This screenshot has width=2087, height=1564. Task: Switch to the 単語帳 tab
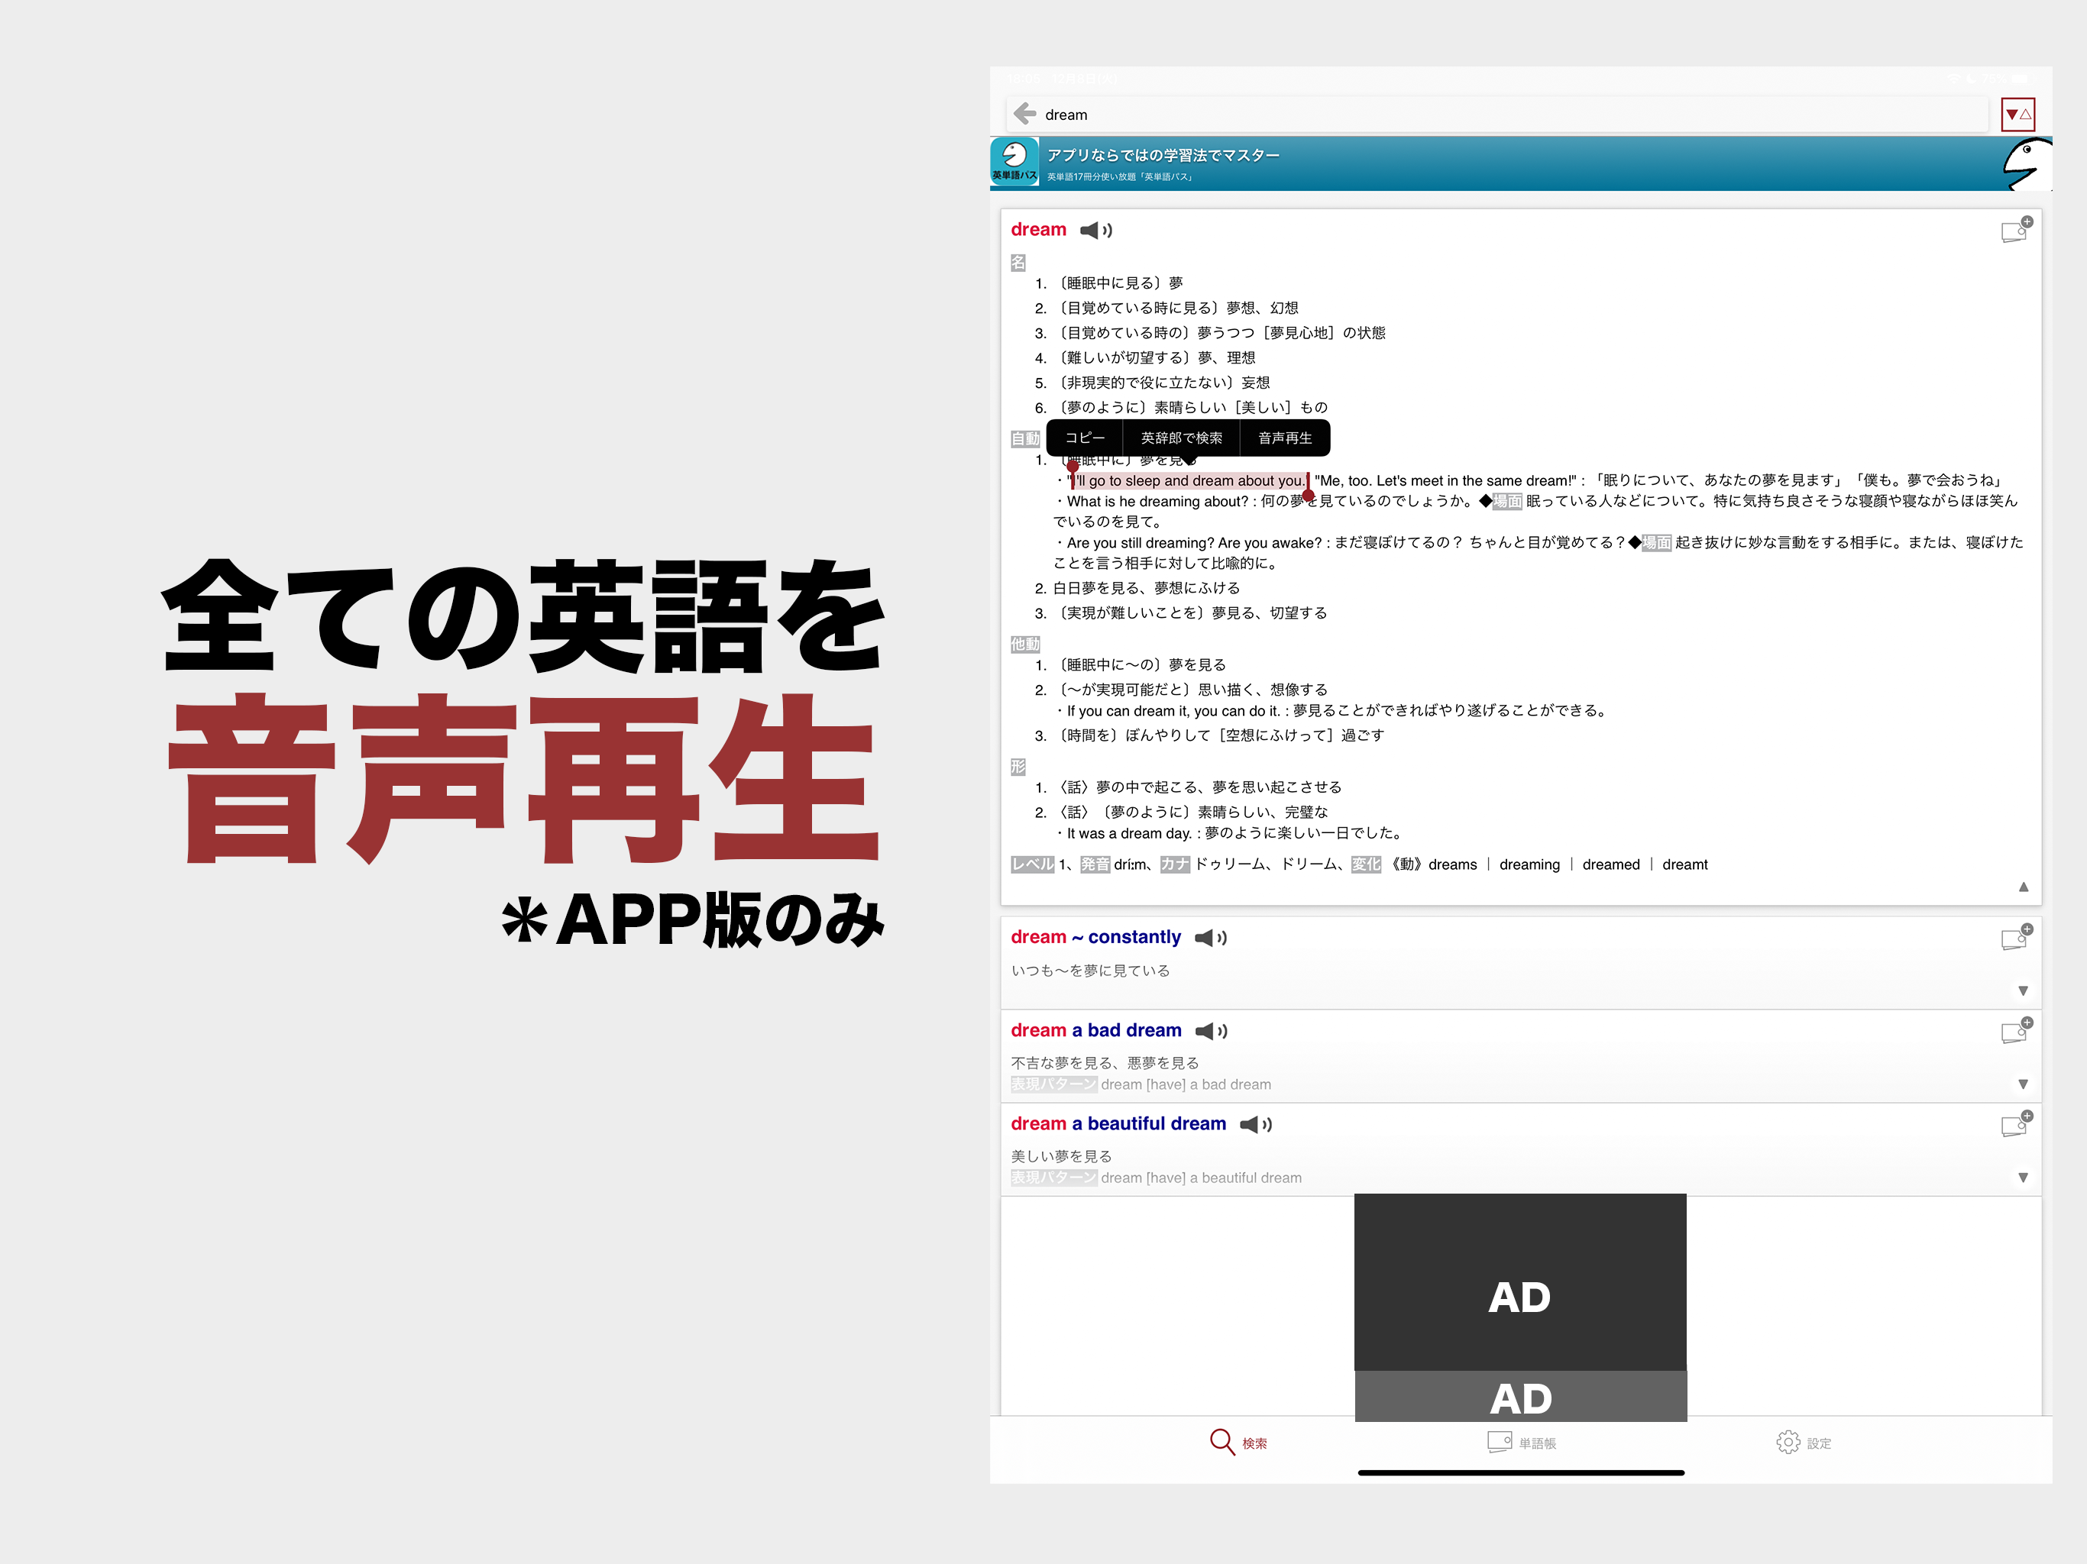1519,1441
